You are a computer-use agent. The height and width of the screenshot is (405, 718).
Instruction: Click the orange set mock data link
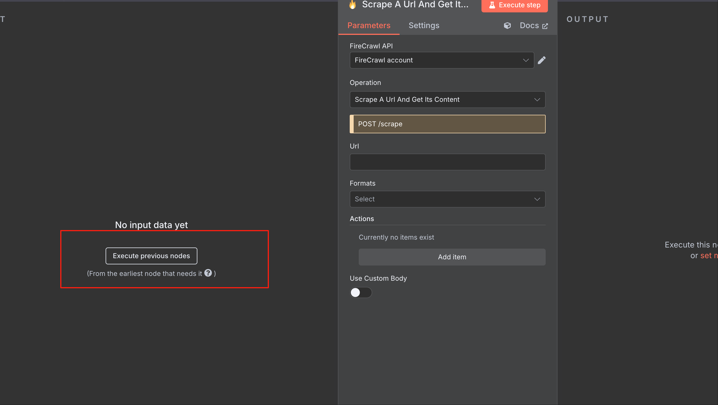click(709, 256)
